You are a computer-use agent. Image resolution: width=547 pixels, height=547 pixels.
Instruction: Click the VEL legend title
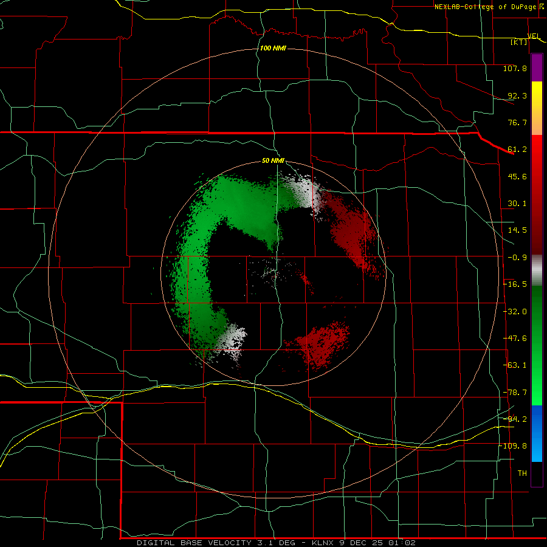tap(534, 36)
